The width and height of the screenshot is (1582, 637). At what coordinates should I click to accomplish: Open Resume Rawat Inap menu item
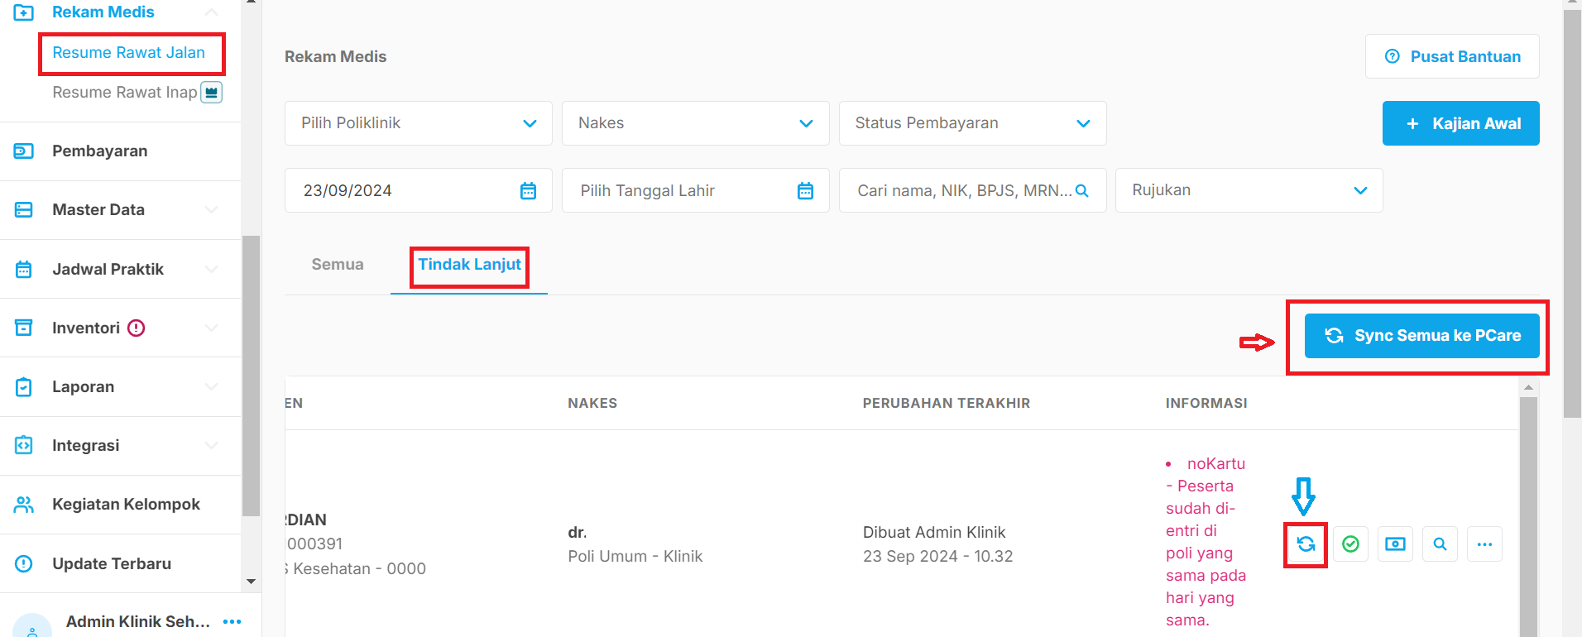pyautogui.click(x=125, y=93)
